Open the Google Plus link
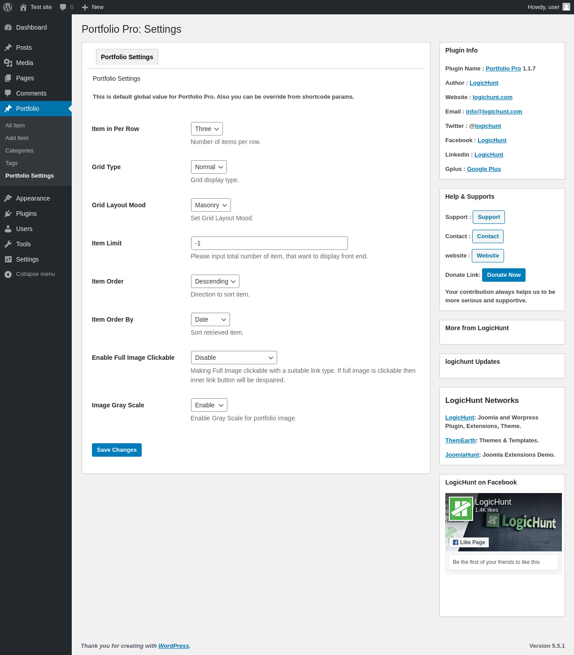Viewport: 574px width, 655px height. pyautogui.click(x=484, y=169)
